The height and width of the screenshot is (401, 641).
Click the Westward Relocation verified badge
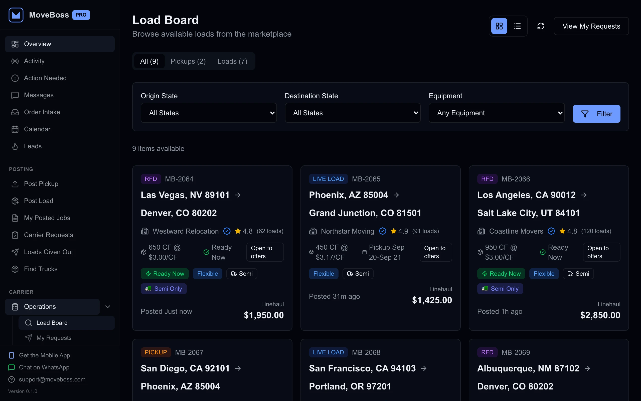(227, 231)
